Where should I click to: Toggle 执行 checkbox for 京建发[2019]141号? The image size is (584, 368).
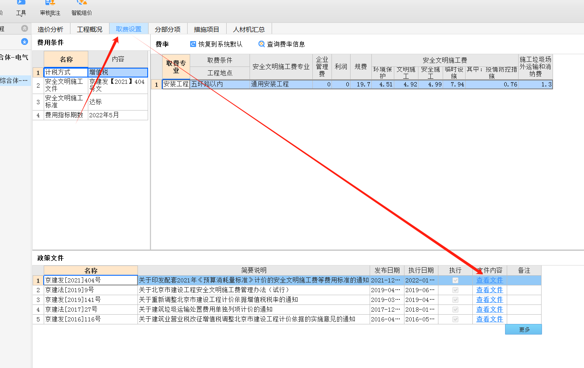coord(455,300)
